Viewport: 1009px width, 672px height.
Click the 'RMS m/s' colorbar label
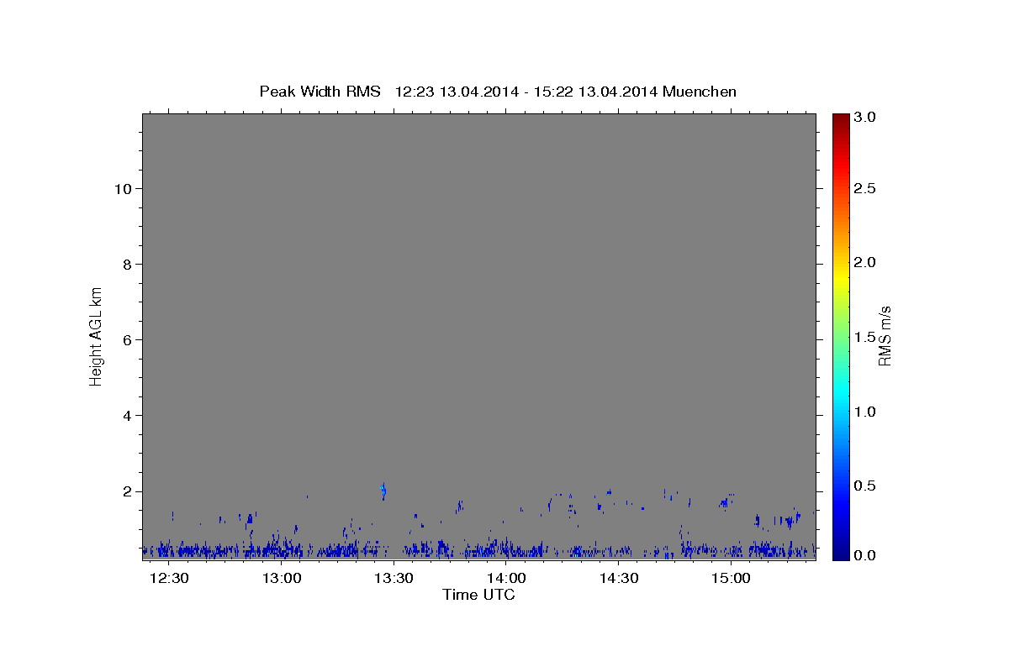(885, 336)
